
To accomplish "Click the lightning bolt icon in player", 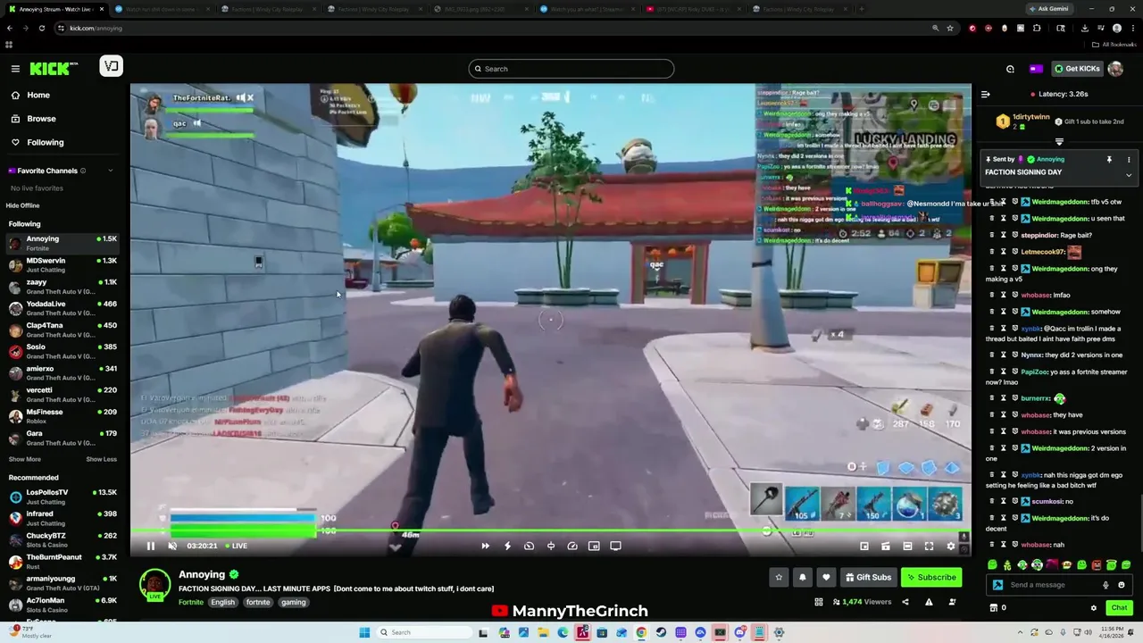I will point(507,546).
